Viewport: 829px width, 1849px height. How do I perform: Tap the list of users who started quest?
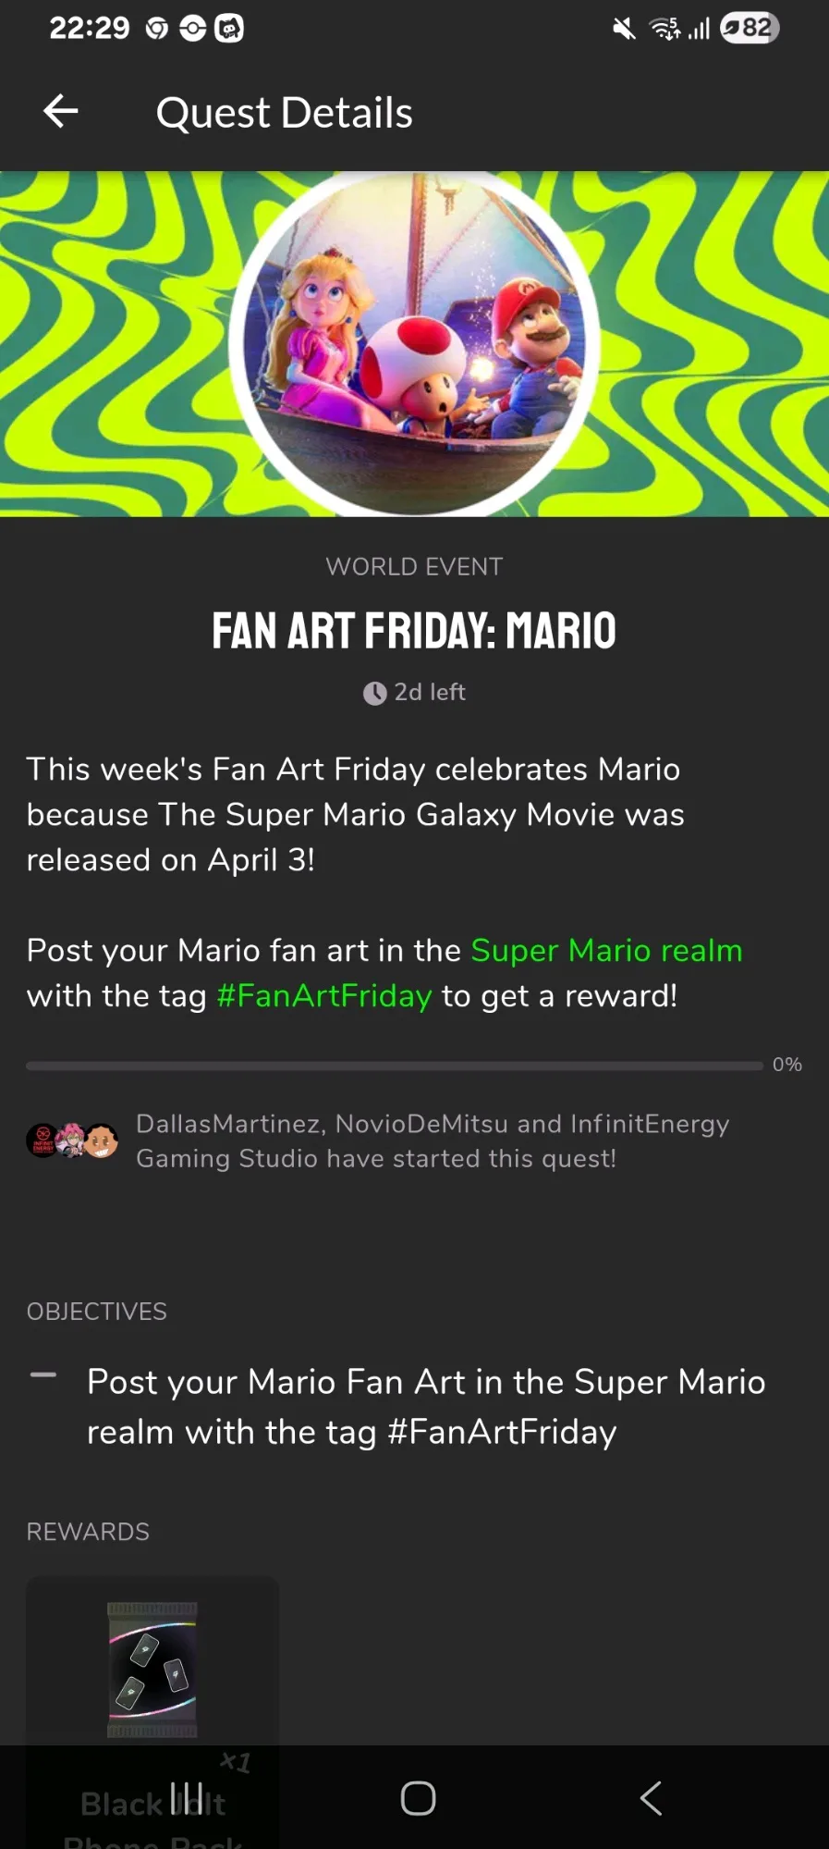point(433,1140)
